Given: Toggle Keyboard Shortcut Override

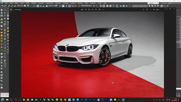Looking at the screenshot, I should pyautogui.click(x=63, y=6).
